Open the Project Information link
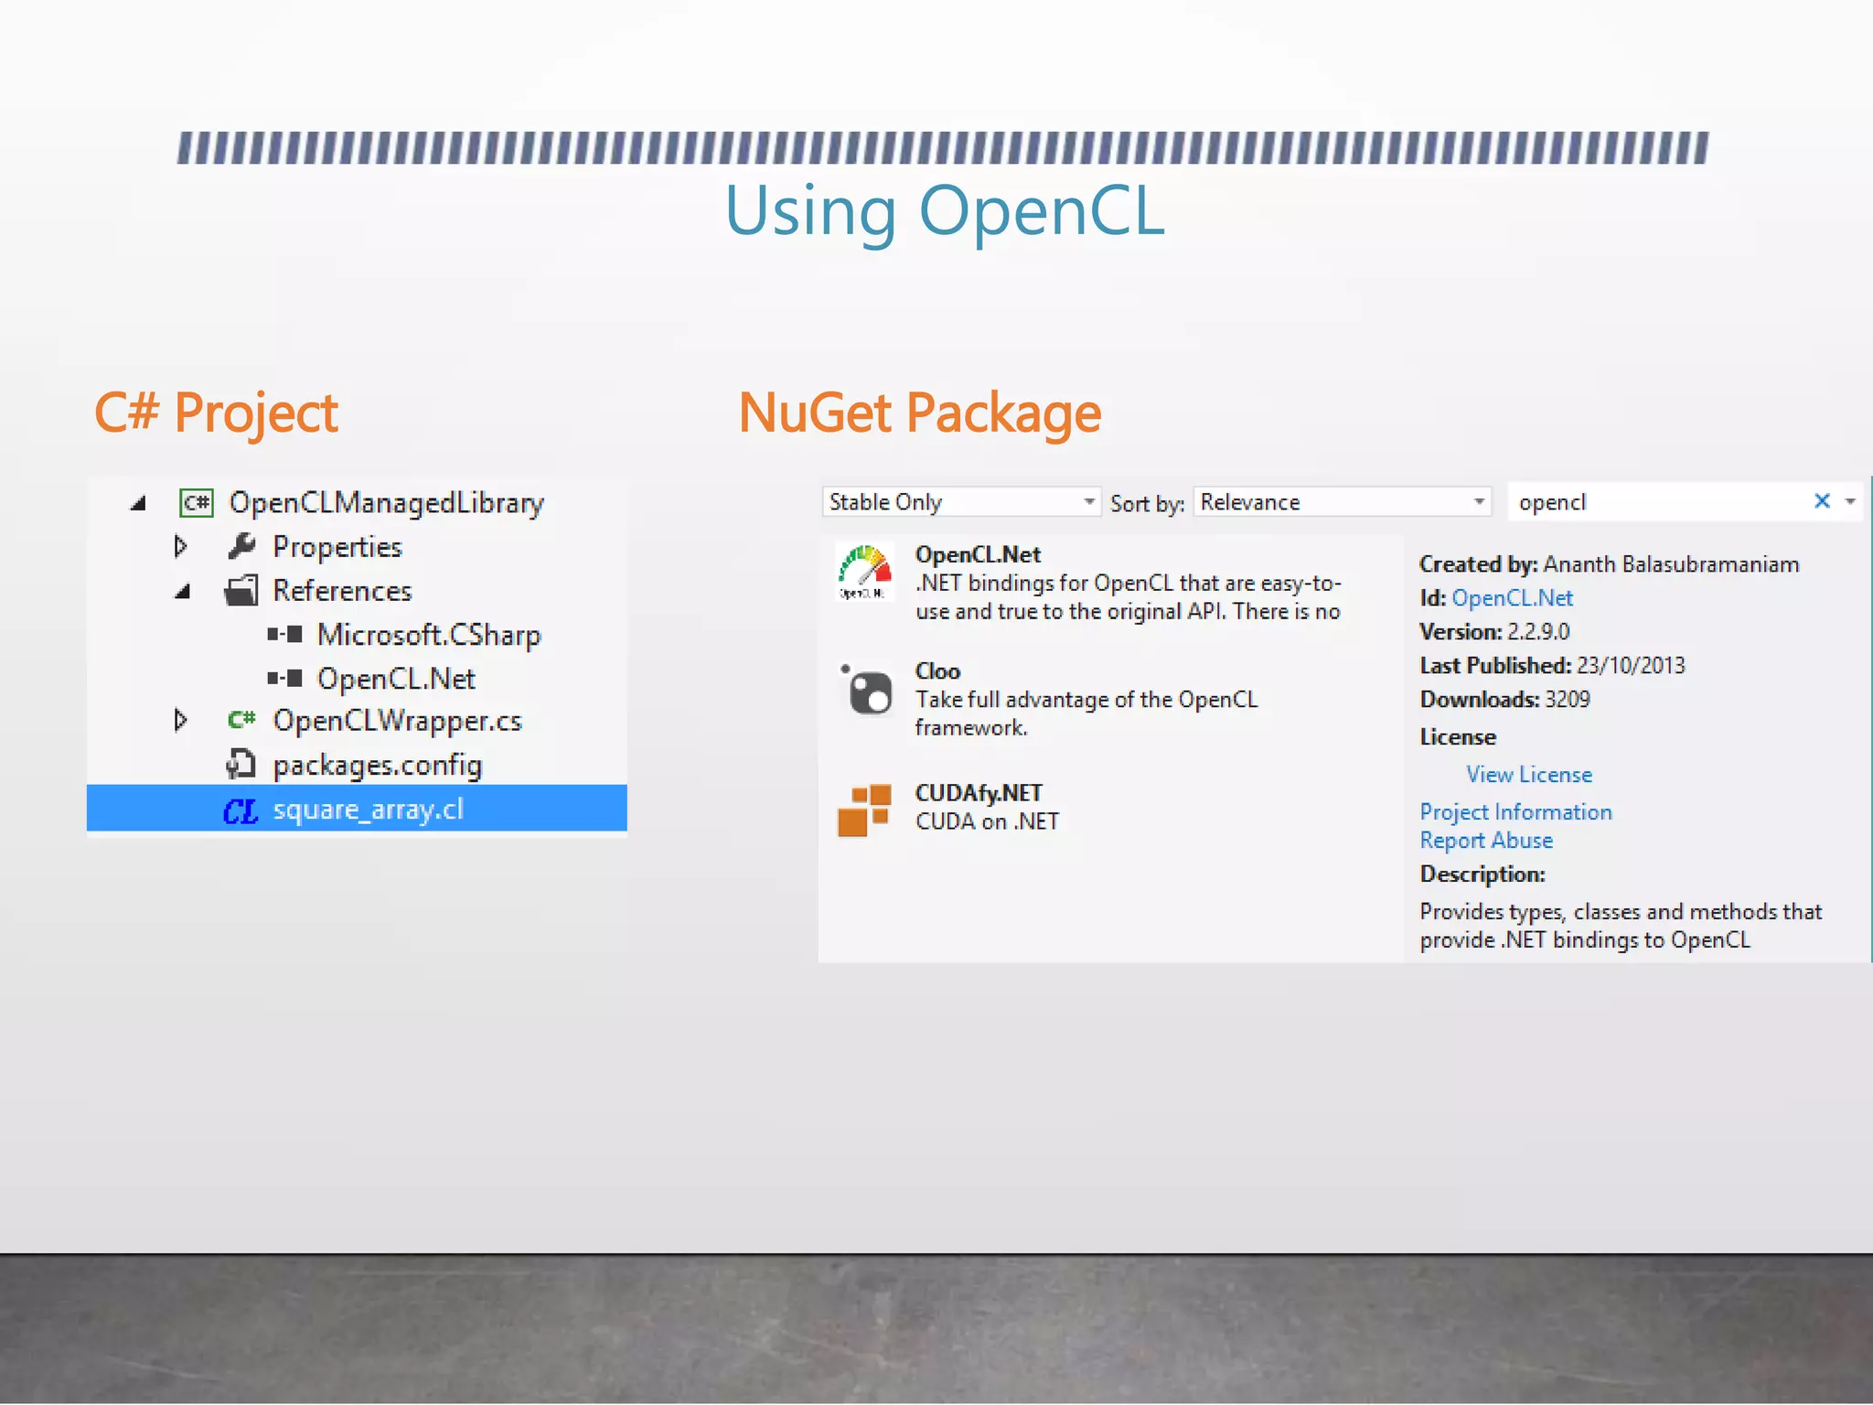Image resolution: width=1873 pixels, height=1405 pixels. [1515, 812]
